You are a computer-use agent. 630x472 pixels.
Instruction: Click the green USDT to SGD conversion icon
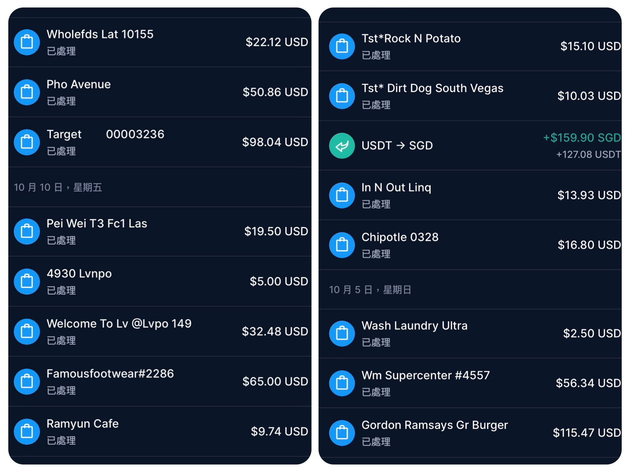click(x=342, y=146)
